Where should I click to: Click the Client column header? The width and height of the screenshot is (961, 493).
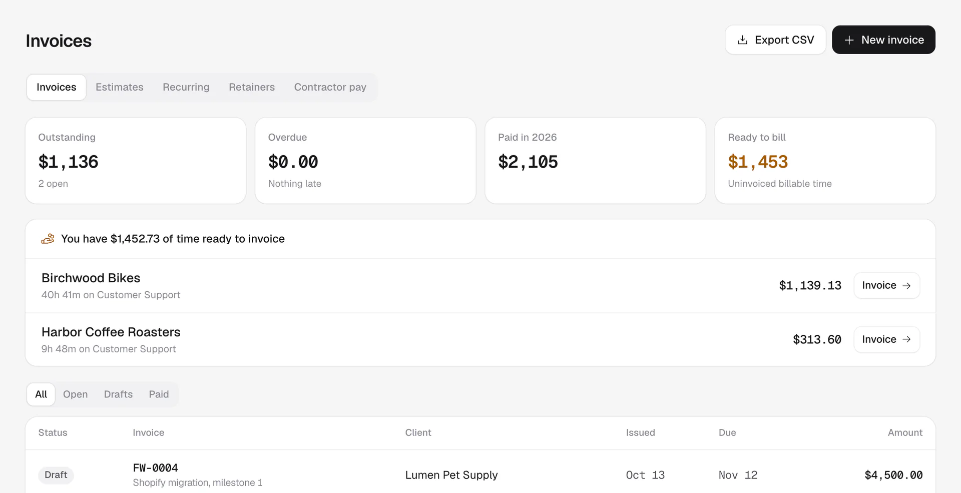(x=418, y=433)
